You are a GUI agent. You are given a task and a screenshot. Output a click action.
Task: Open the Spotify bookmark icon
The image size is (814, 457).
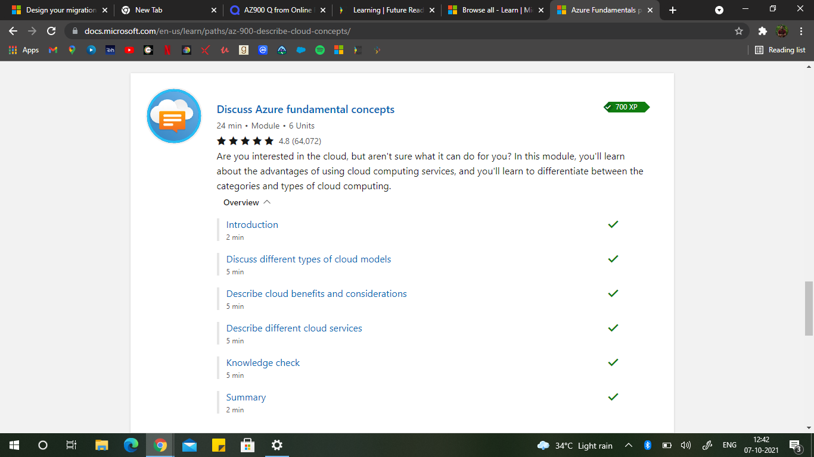point(320,50)
